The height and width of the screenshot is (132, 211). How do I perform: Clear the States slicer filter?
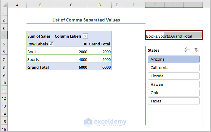[x=196, y=50]
